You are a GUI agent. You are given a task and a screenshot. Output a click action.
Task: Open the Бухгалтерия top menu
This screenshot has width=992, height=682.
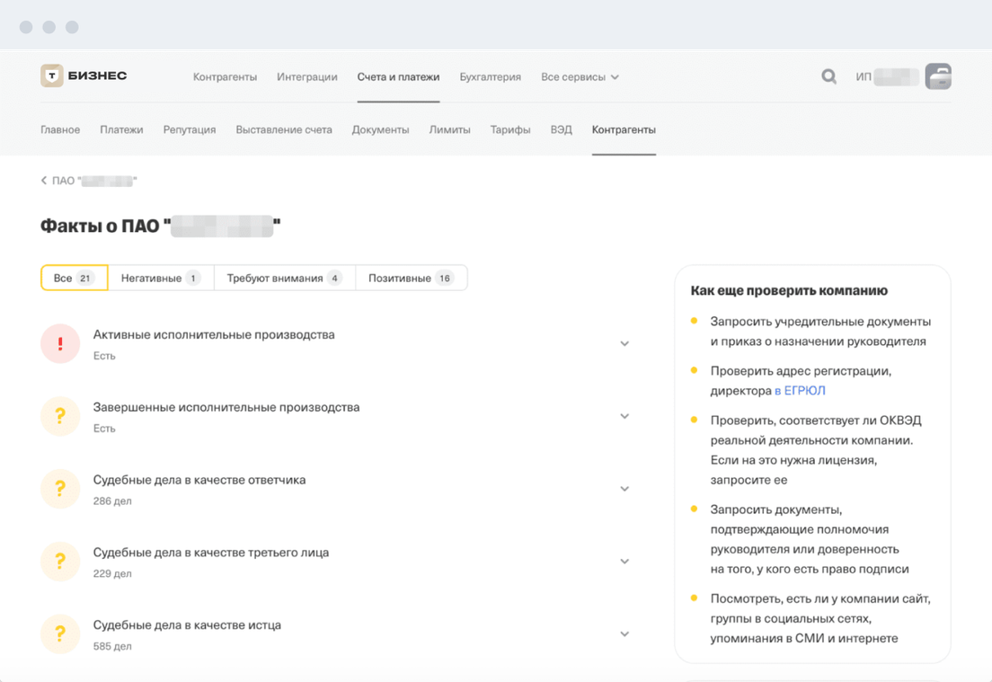tap(490, 77)
